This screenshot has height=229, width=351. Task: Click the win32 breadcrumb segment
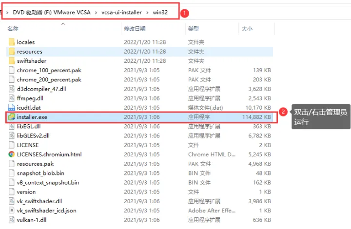point(160,12)
